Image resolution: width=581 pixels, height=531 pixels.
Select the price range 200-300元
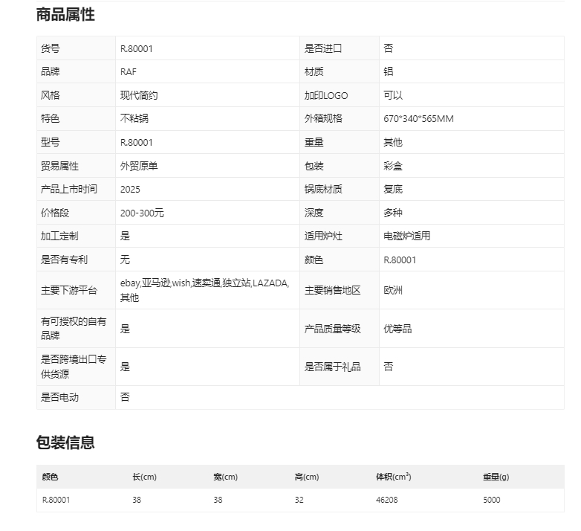(142, 213)
